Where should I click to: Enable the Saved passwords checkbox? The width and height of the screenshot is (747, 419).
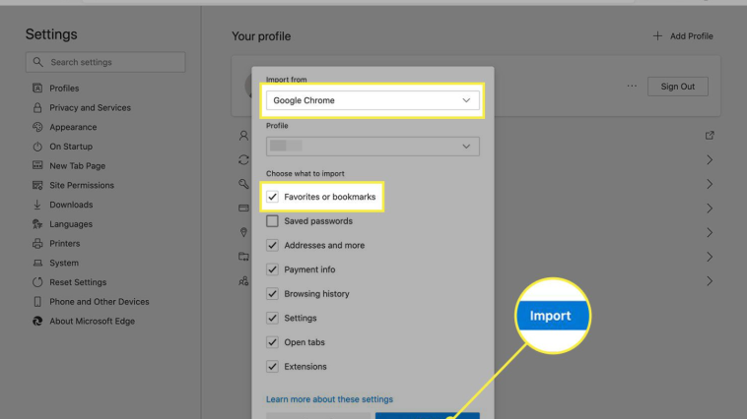[273, 221]
